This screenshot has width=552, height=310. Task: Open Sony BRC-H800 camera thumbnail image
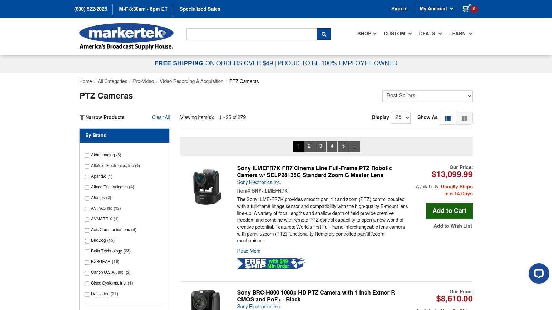206,300
